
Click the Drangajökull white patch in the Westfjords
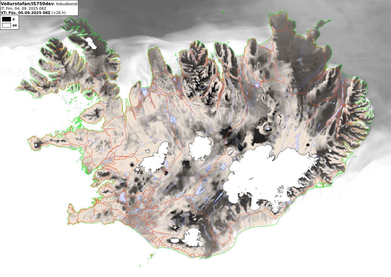coord(91,43)
